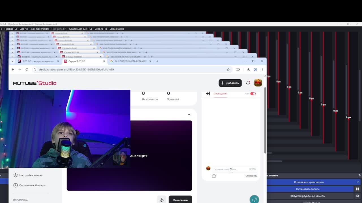Click Остановить запись in OBS
This screenshot has height=203, width=362.
point(308,189)
